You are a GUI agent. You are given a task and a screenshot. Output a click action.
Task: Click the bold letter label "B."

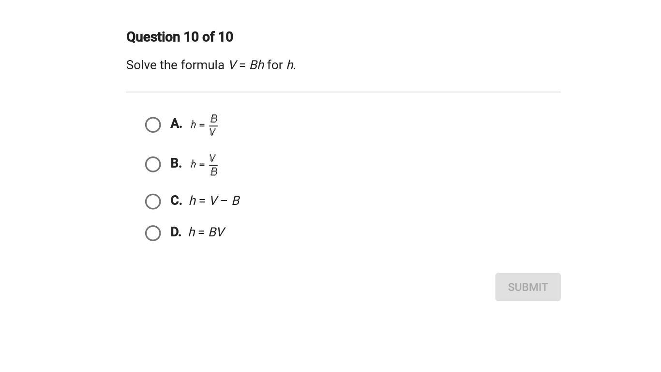(176, 164)
